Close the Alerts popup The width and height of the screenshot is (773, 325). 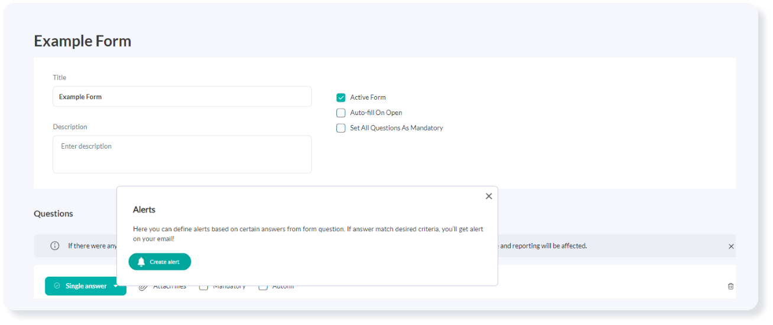coord(489,196)
